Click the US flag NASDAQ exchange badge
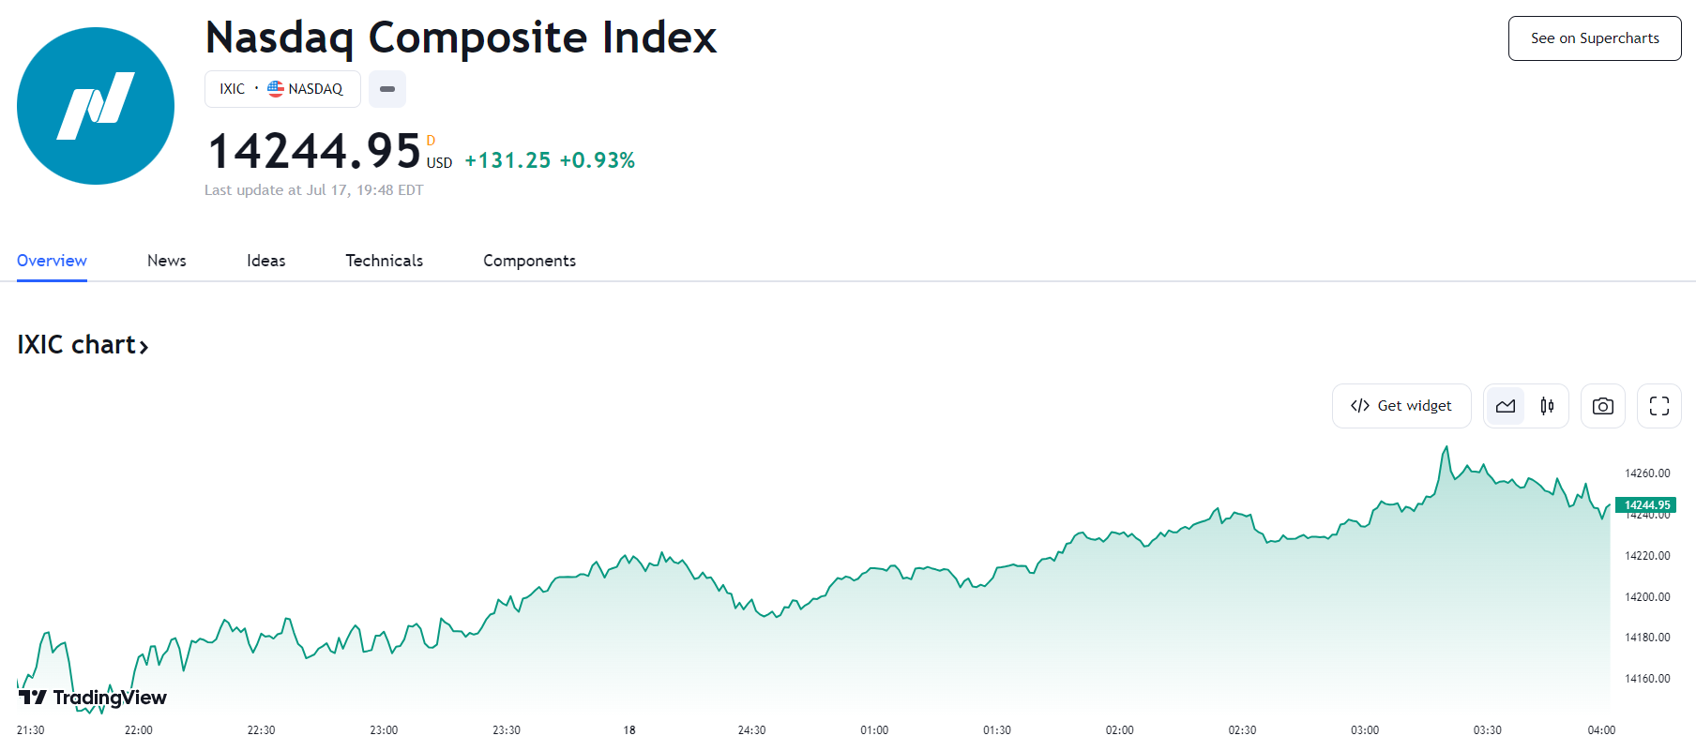 306,89
